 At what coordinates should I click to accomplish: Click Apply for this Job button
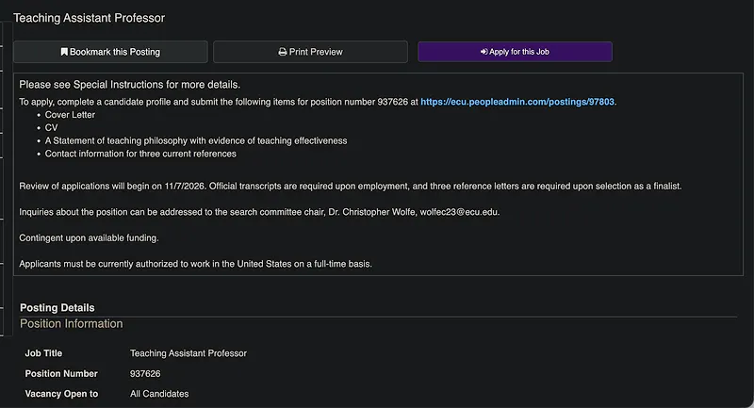point(515,52)
